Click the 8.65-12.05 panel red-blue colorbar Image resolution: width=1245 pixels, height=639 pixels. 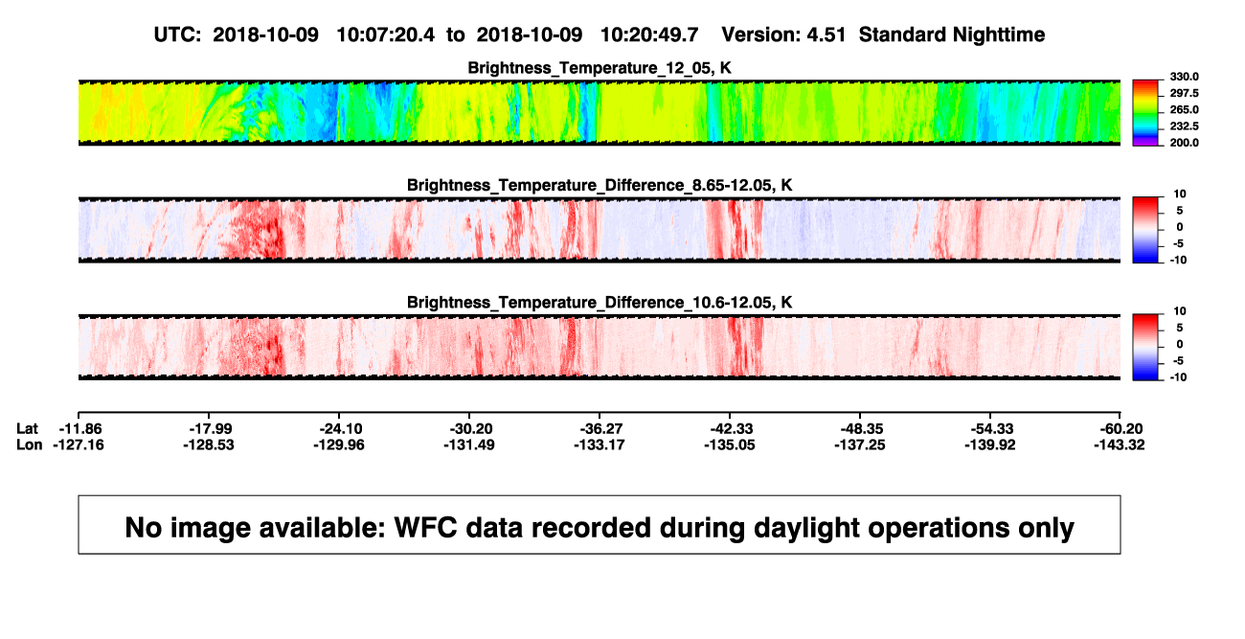1146,229
